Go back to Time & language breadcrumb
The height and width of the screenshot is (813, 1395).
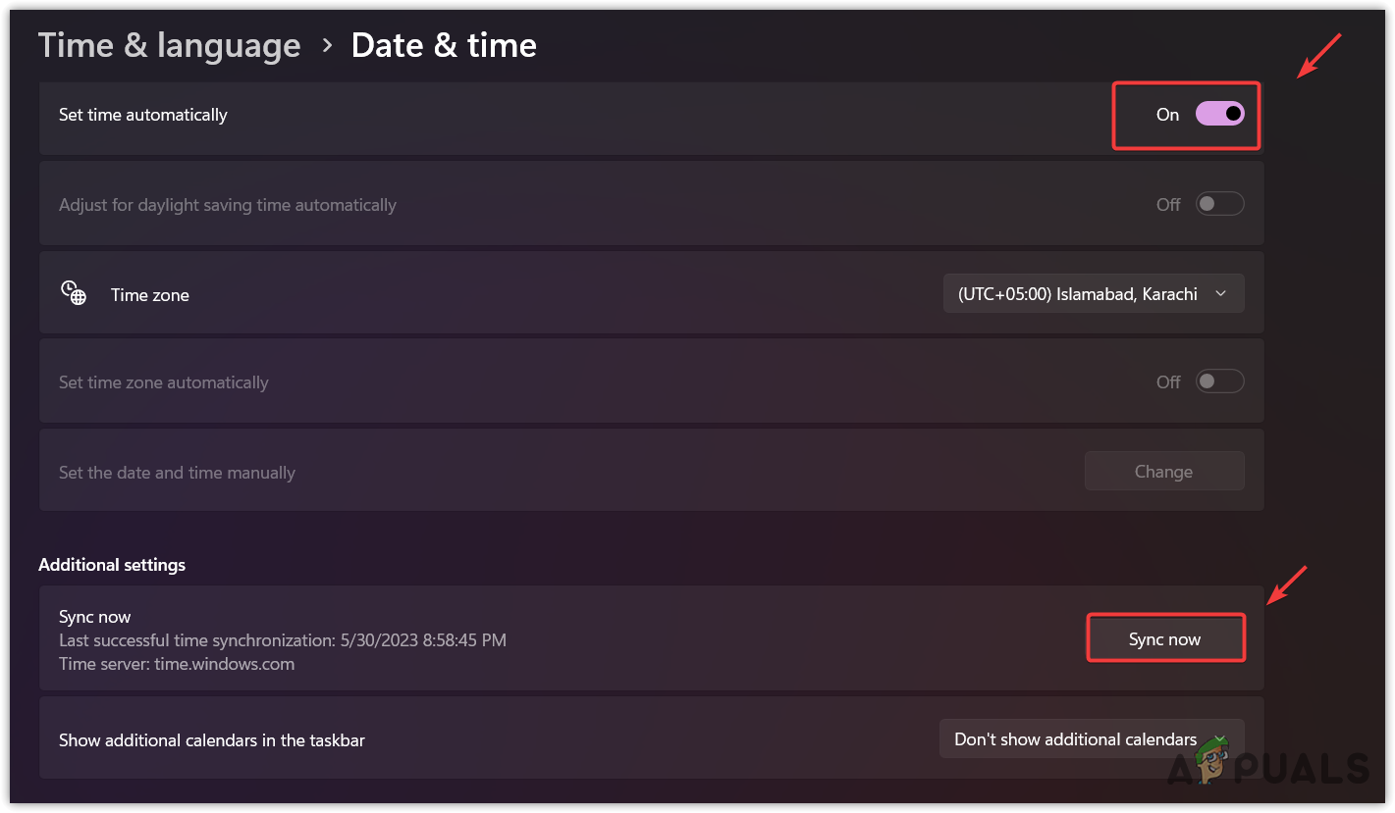[x=169, y=45]
